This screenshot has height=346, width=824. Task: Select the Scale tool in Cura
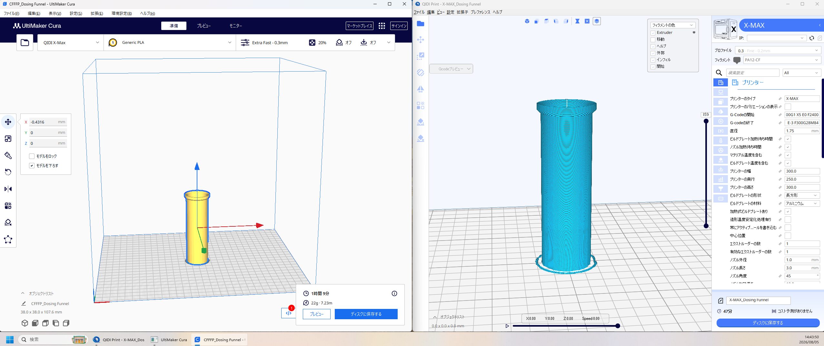(x=8, y=139)
